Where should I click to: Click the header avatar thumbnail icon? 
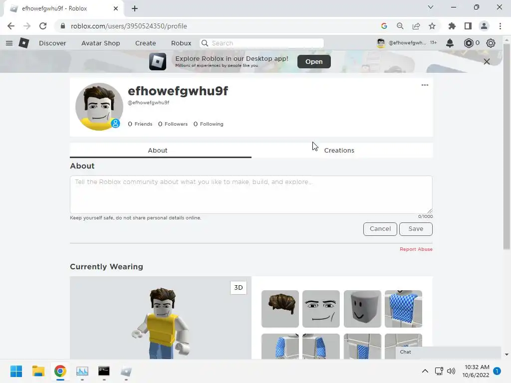point(381,43)
